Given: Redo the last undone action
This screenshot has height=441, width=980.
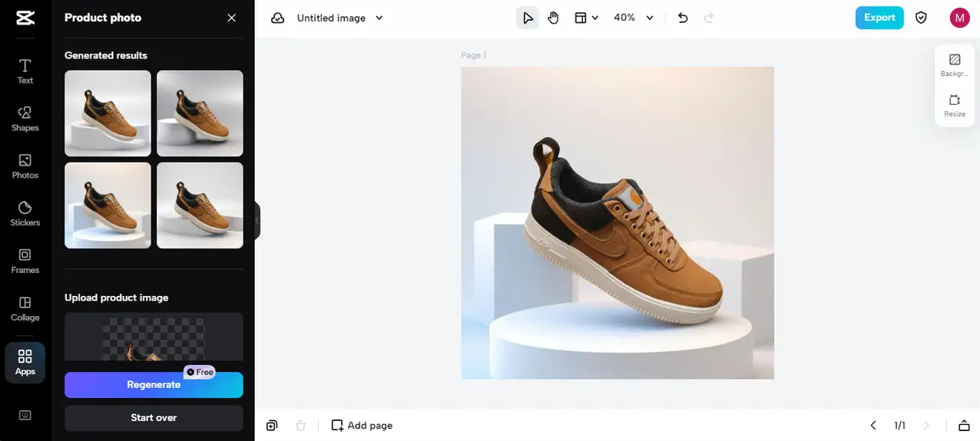Looking at the screenshot, I should (x=708, y=18).
